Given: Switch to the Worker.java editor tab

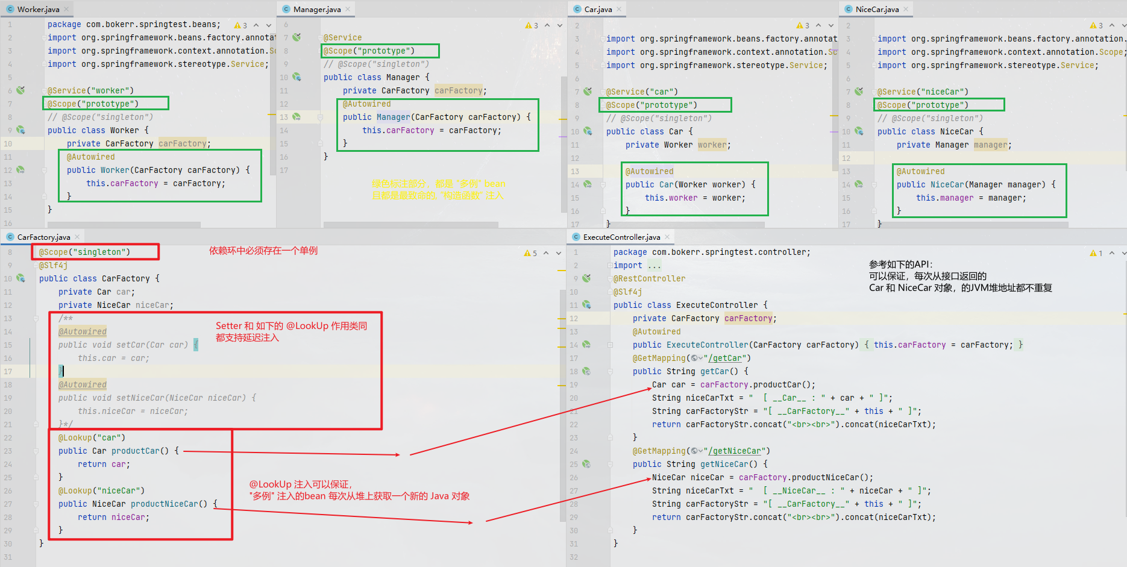Looking at the screenshot, I should point(38,9).
